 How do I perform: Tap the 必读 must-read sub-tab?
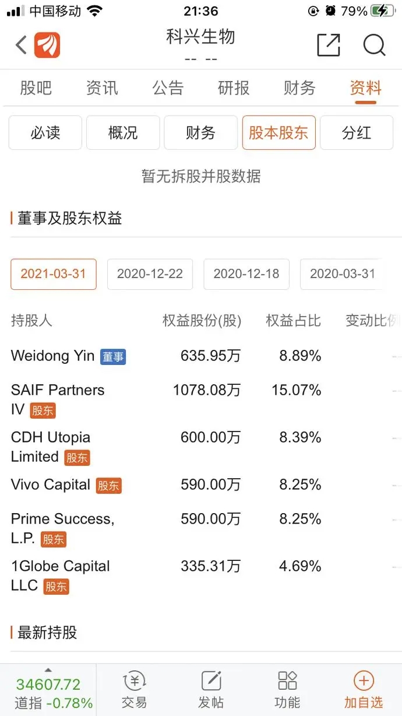[x=45, y=133]
